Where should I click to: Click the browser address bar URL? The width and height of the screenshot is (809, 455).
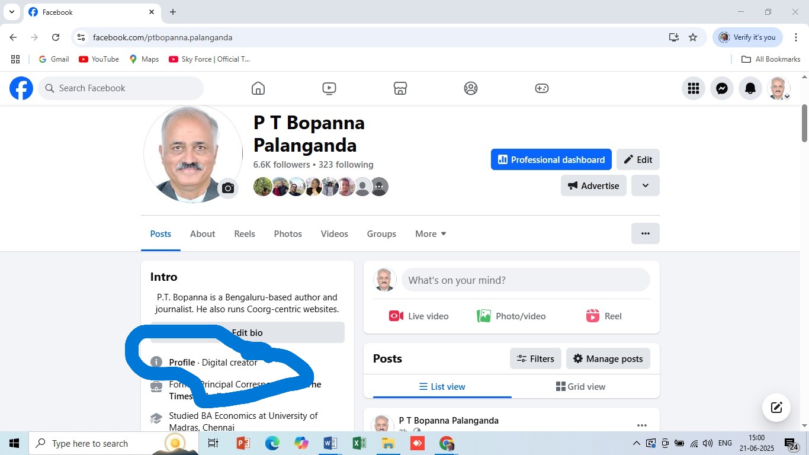click(163, 37)
